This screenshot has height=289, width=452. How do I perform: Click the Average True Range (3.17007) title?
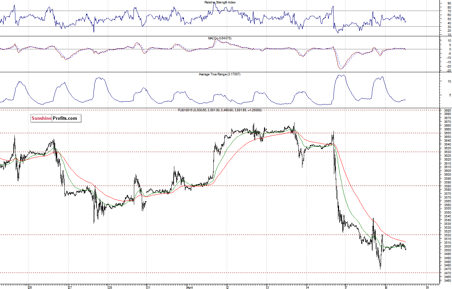219,74
